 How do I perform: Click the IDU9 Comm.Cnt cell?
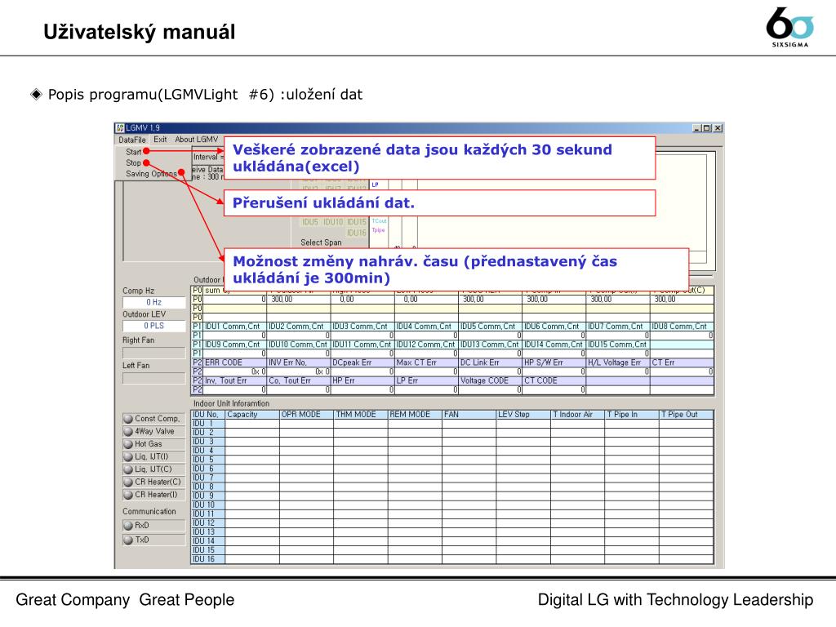[234, 345]
